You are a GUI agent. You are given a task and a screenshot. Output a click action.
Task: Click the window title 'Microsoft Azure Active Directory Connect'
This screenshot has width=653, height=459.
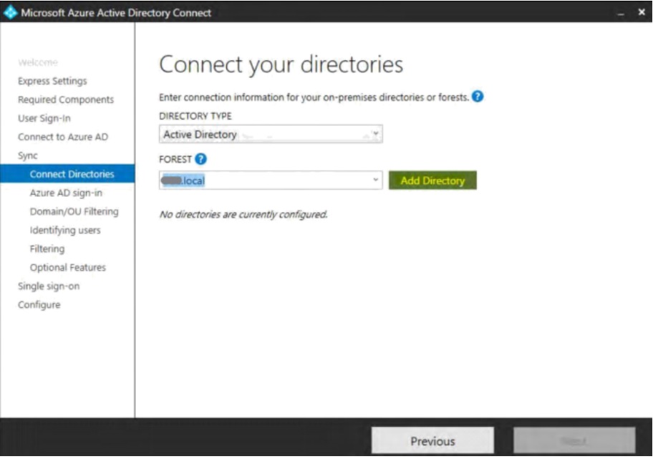[x=116, y=13]
